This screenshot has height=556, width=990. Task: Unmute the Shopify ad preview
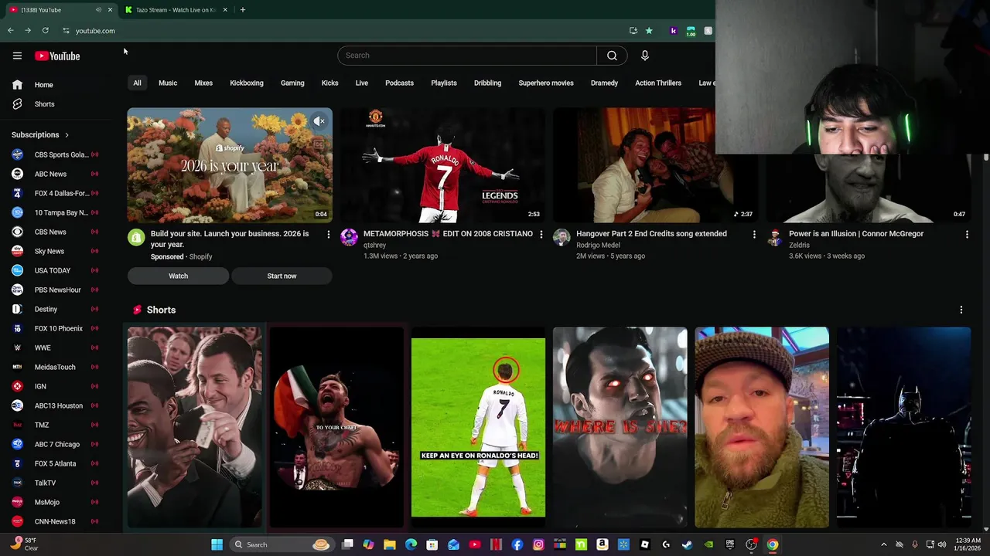(x=319, y=121)
